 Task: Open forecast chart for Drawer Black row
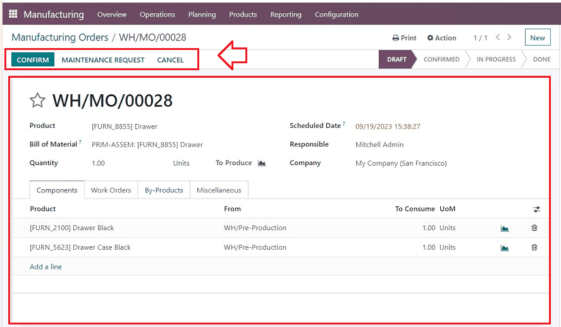tap(505, 228)
